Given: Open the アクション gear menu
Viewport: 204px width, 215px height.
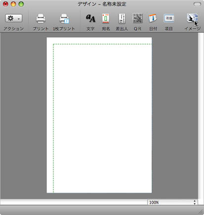Looking at the screenshot, I should [14, 18].
